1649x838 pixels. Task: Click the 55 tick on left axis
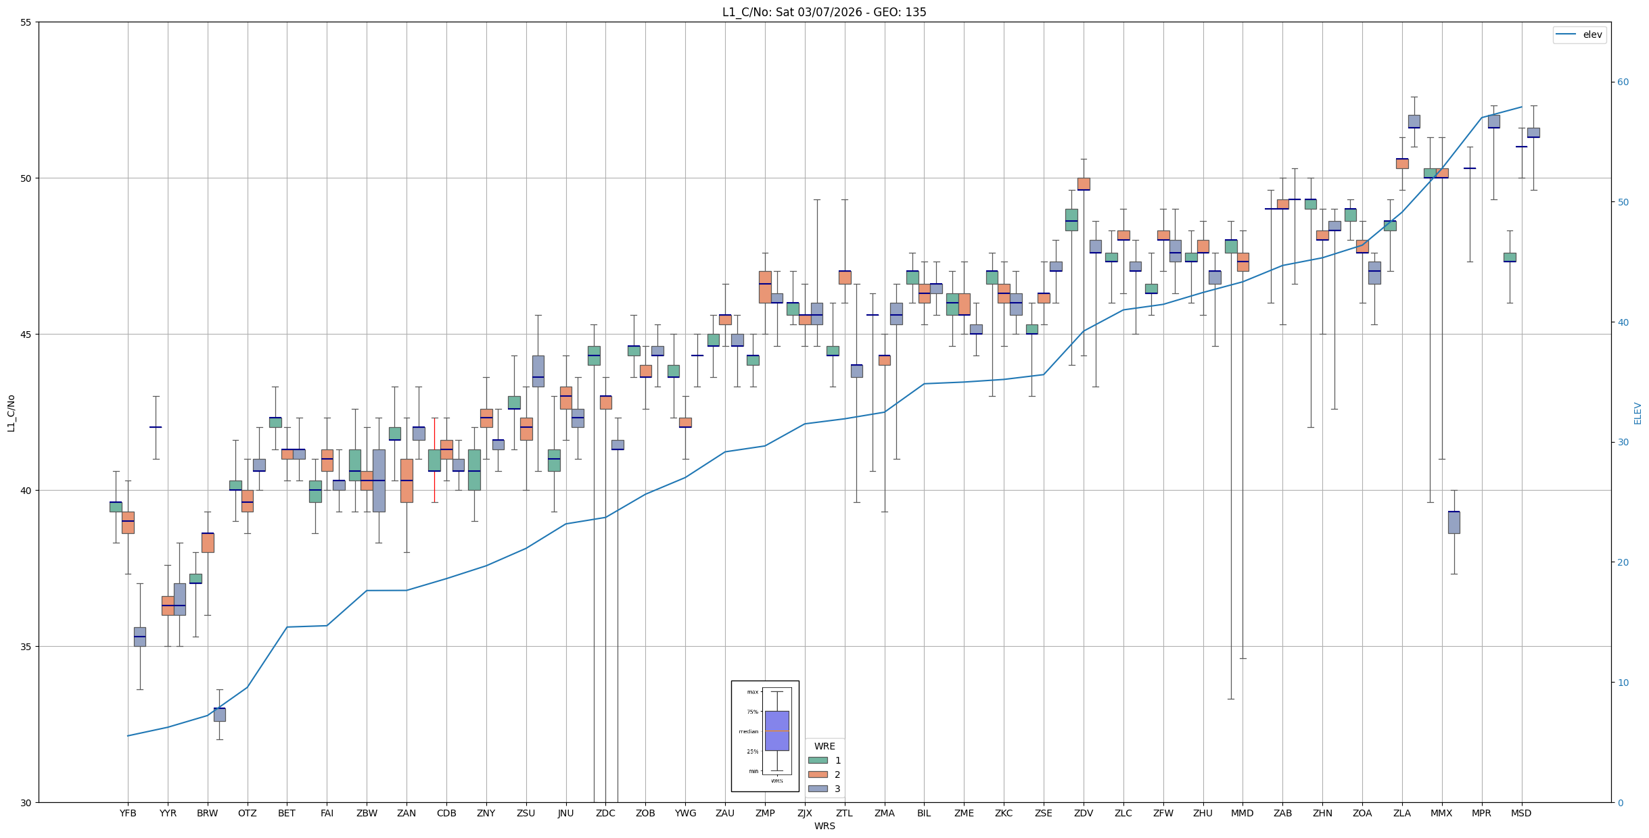click(26, 22)
